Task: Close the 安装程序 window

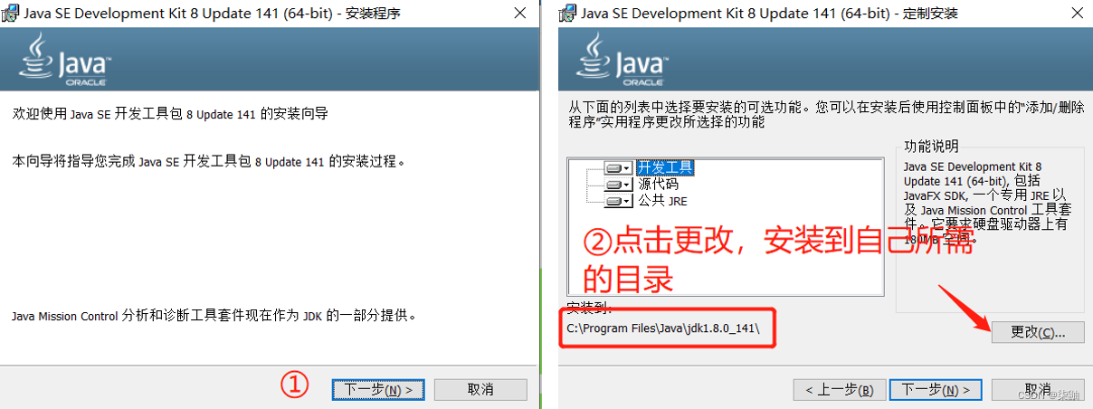Action: (x=519, y=14)
